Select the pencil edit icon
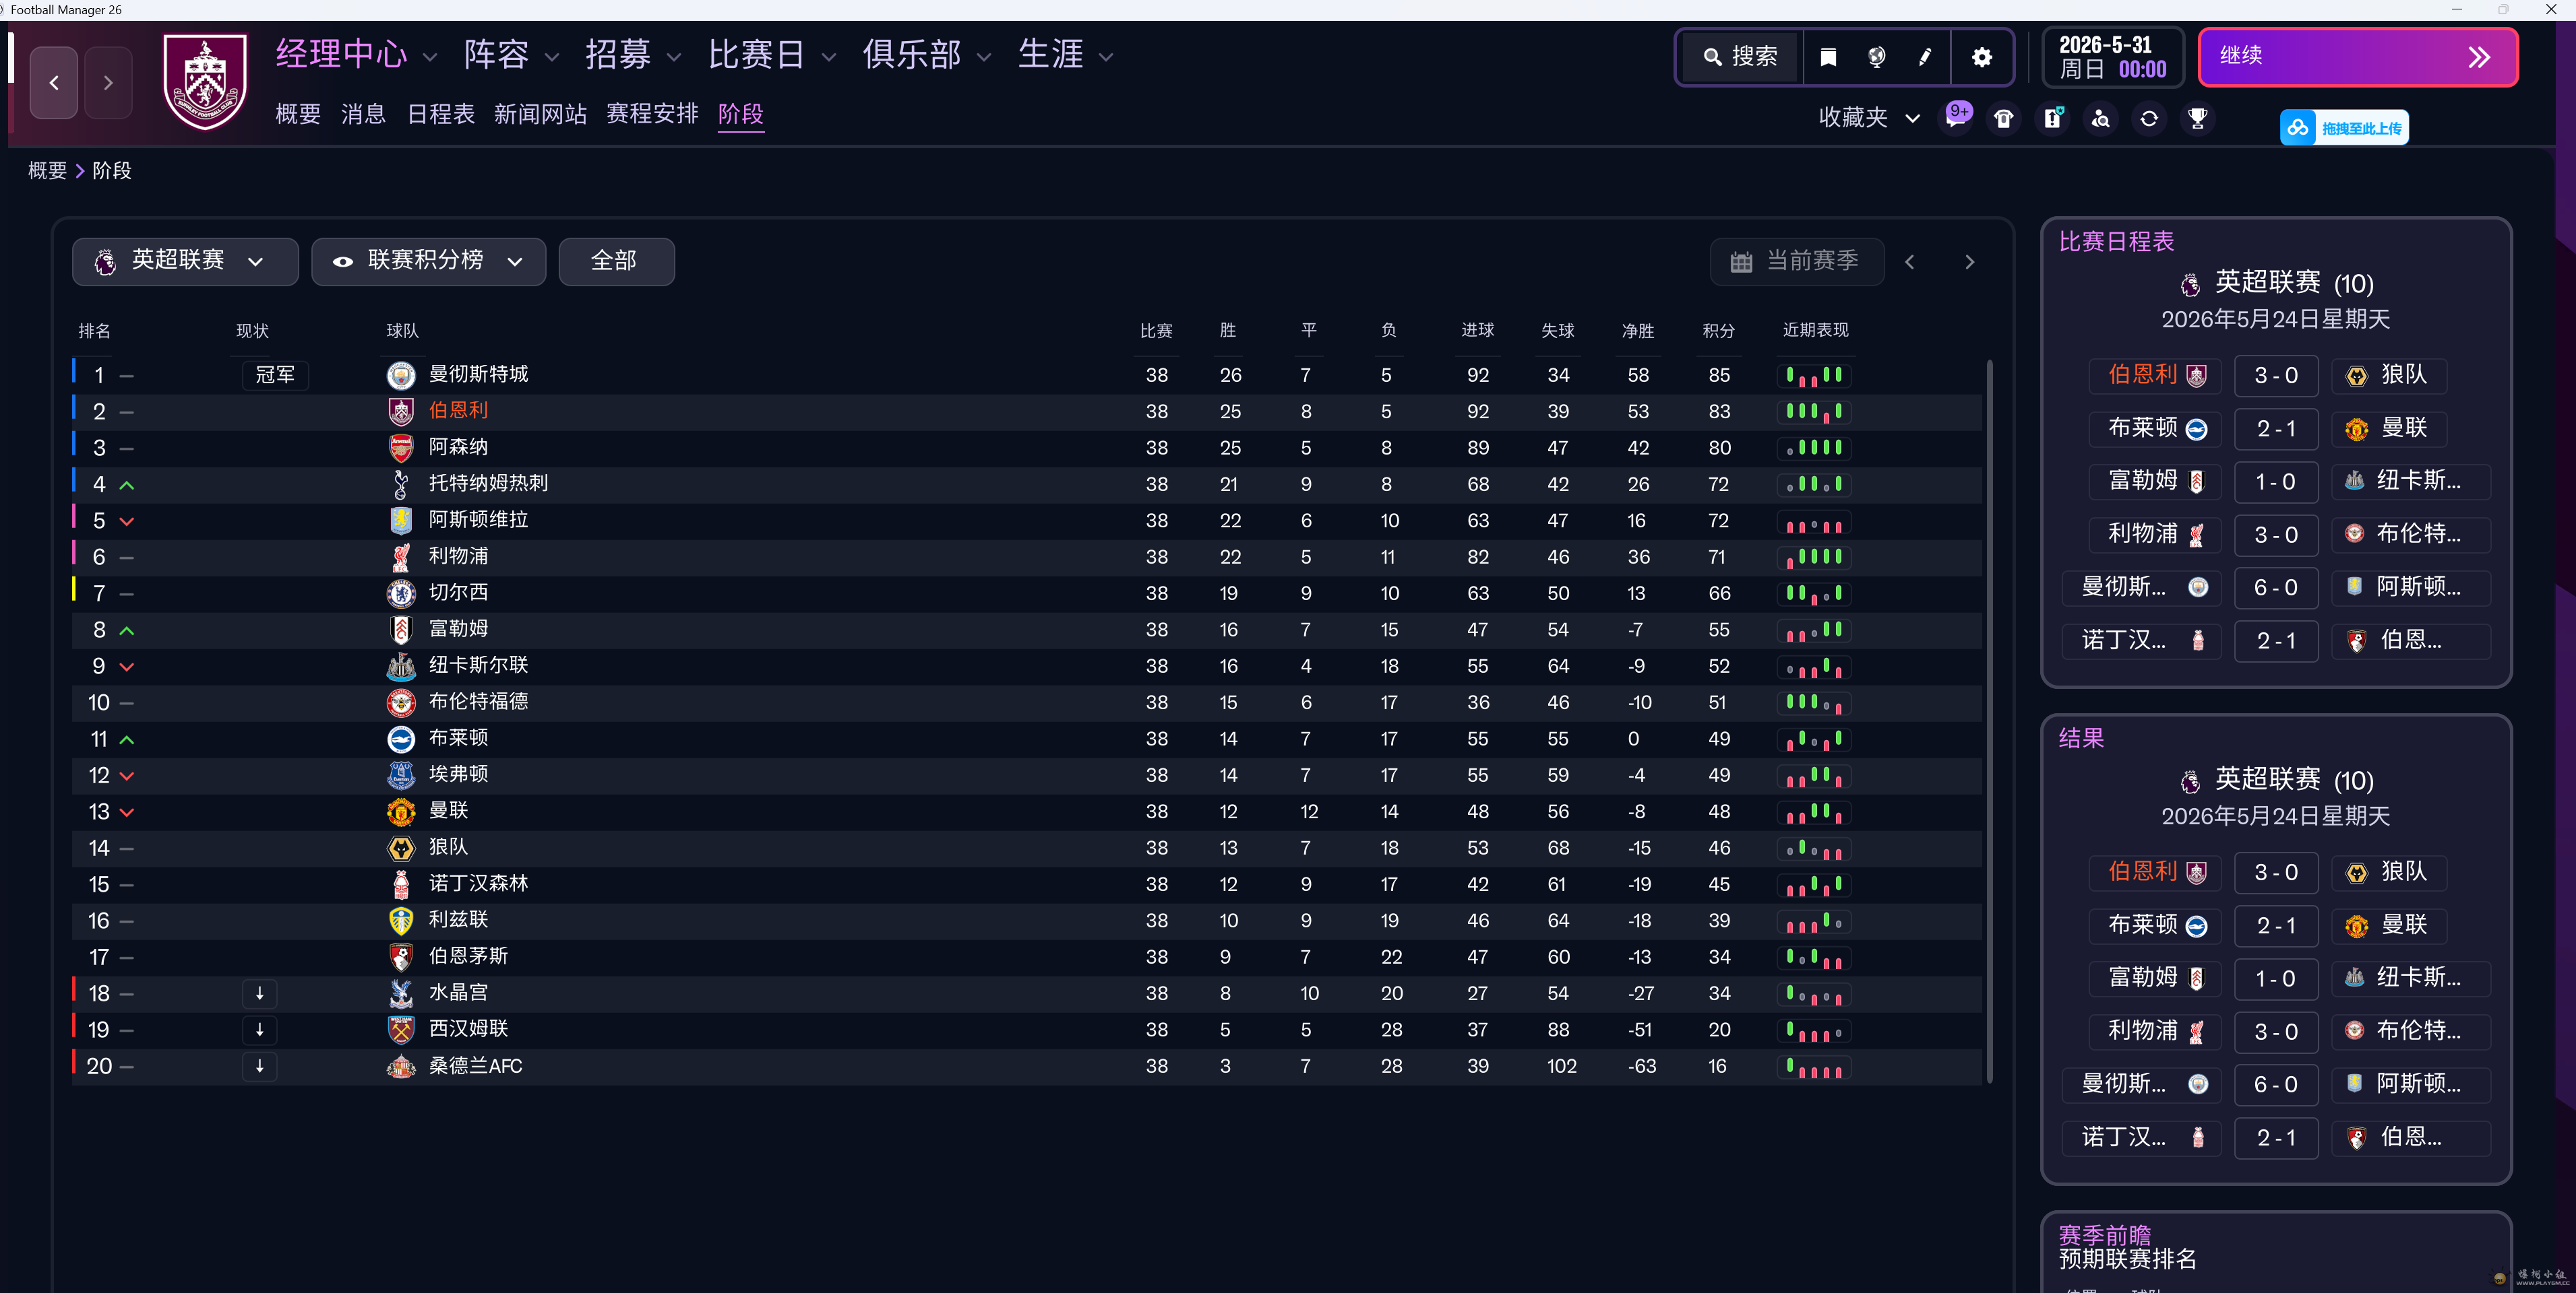The width and height of the screenshot is (2576, 1293). click(1925, 57)
